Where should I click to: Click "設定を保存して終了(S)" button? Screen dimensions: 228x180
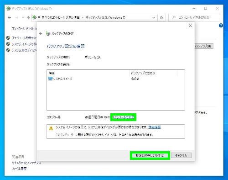[x=150, y=155]
